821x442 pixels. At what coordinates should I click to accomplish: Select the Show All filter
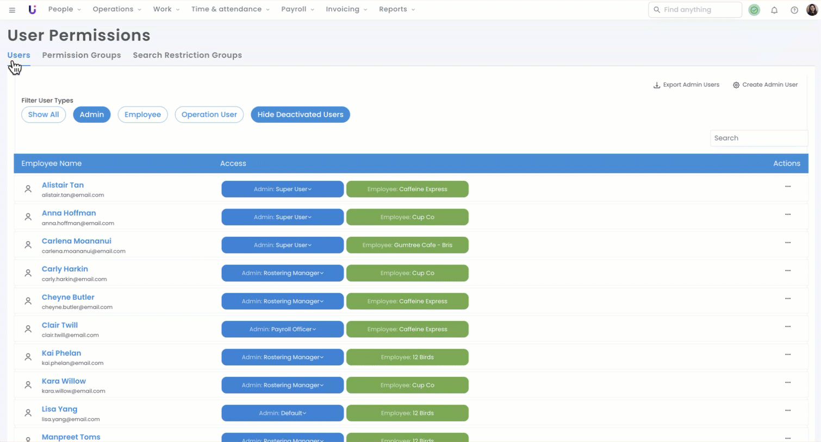(x=43, y=115)
